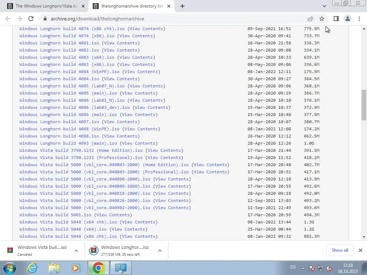
Task: Download Vista build 5000 (vbl_core.040818-2000).iso
Action: (x=85, y=193)
